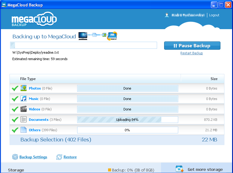Click the user account avatar icon
This screenshot has height=173, width=233.
[x=167, y=15]
